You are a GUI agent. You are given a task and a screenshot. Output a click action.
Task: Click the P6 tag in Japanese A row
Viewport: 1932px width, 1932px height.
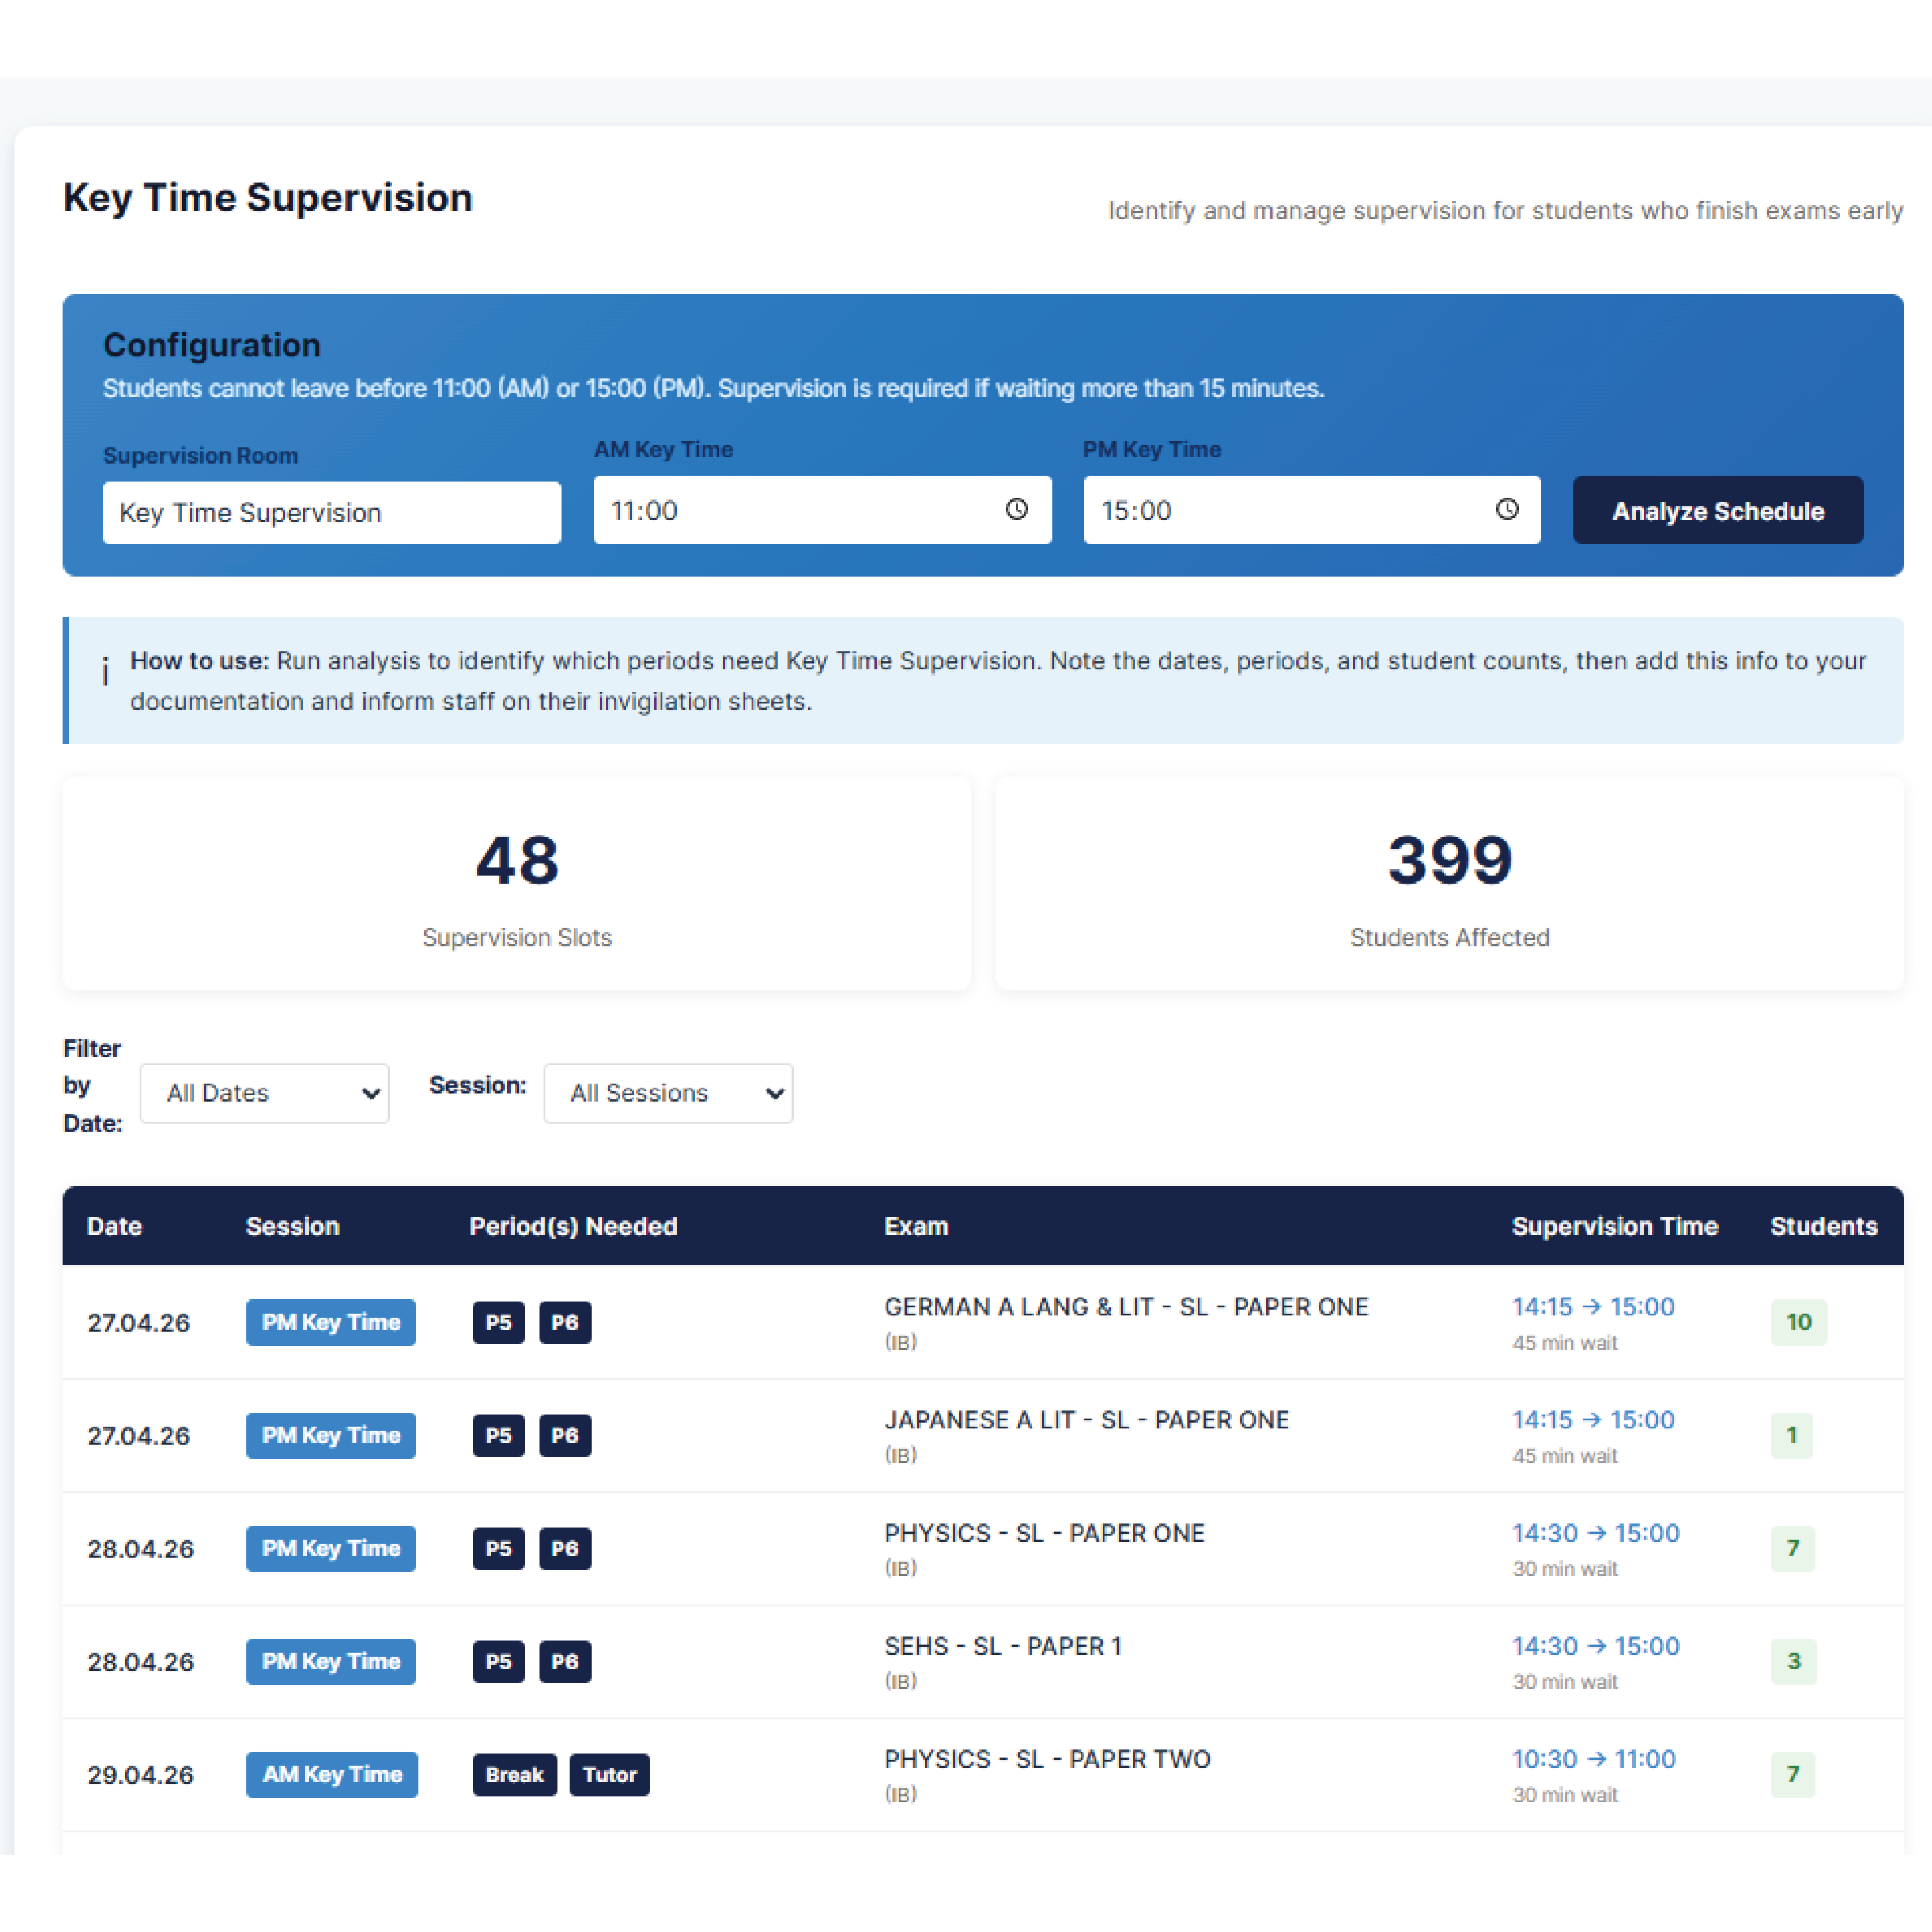(565, 1435)
